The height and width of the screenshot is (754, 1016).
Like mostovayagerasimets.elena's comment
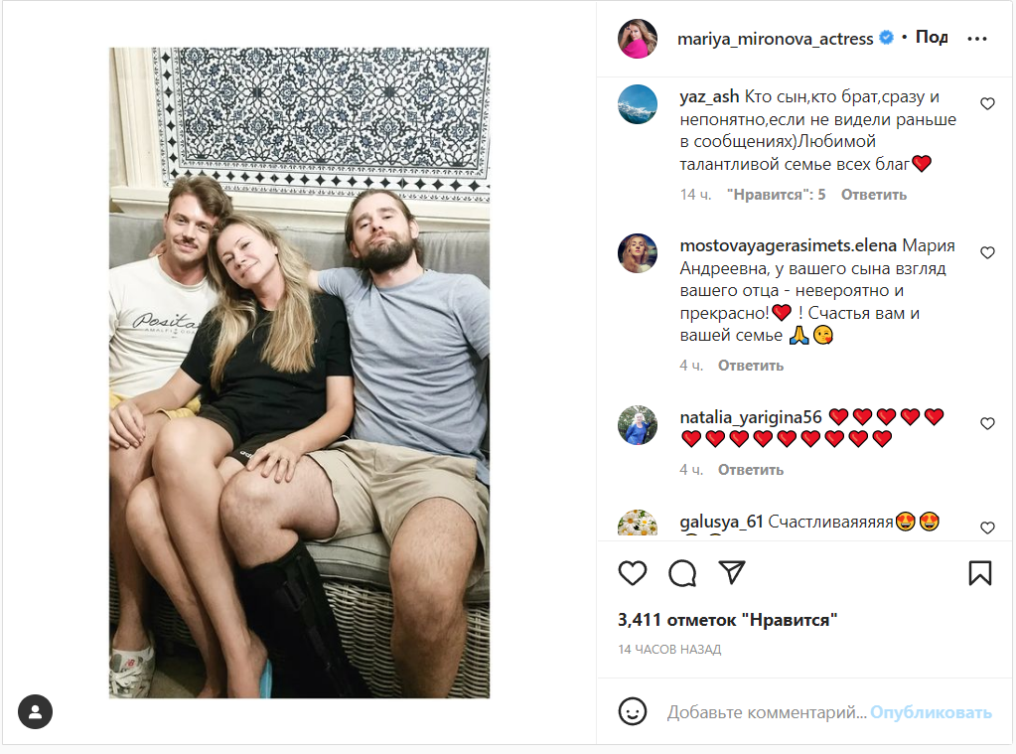pyautogui.click(x=987, y=253)
